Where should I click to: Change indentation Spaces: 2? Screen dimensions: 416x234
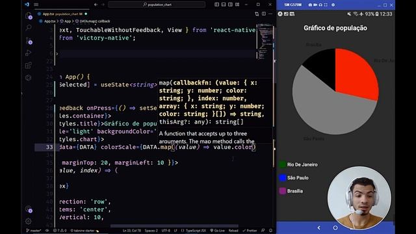coord(151,231)
